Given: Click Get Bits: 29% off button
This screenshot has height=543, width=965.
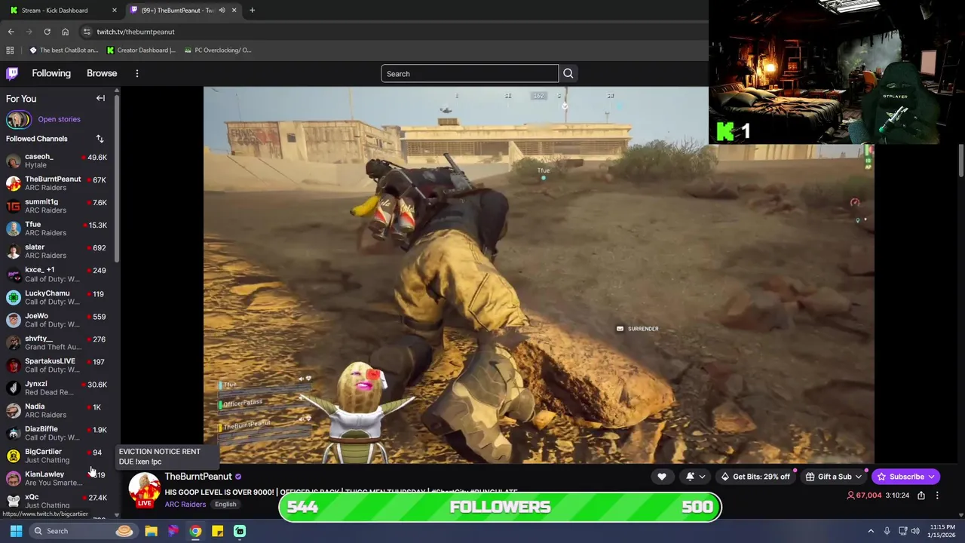Looking at the screenshot, I should click(755, 477).
